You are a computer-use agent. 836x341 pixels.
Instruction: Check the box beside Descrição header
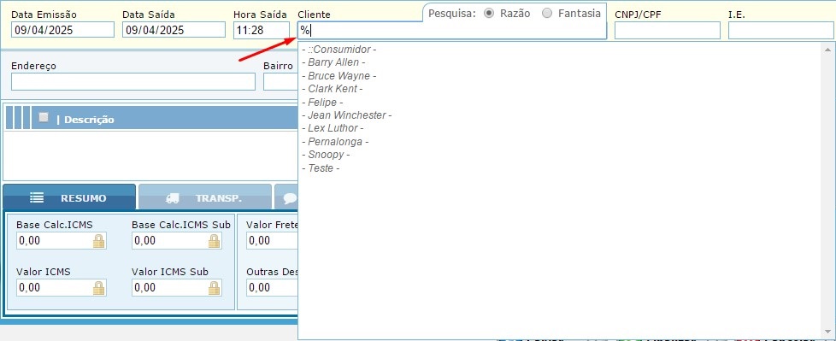pos(44,117)
